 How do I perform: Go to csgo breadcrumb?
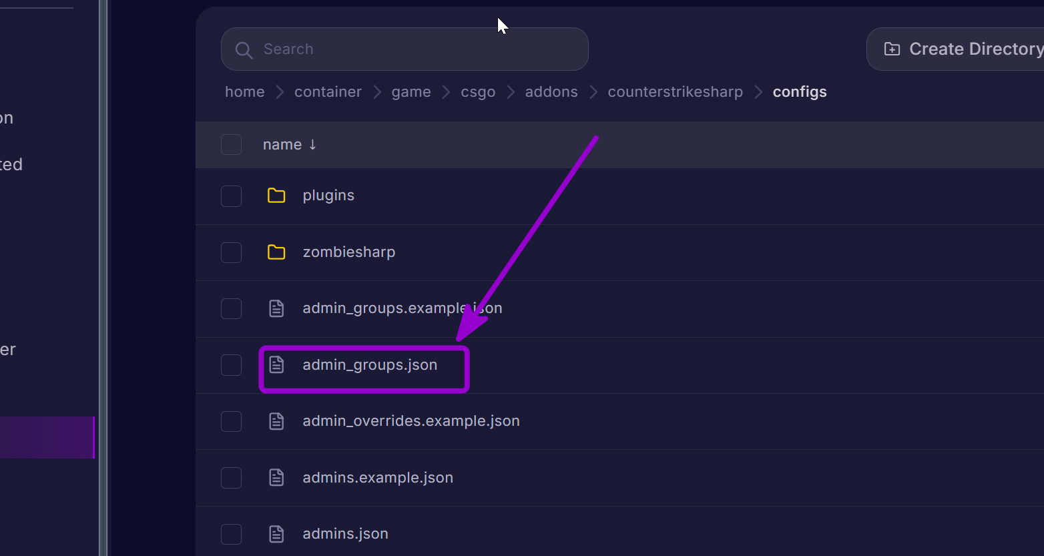[x=478, y=92]
